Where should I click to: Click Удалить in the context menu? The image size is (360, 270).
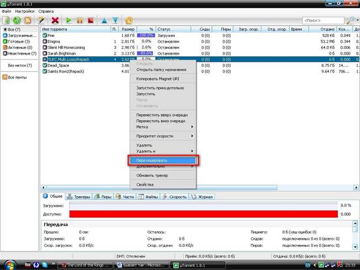pos(163,145)
